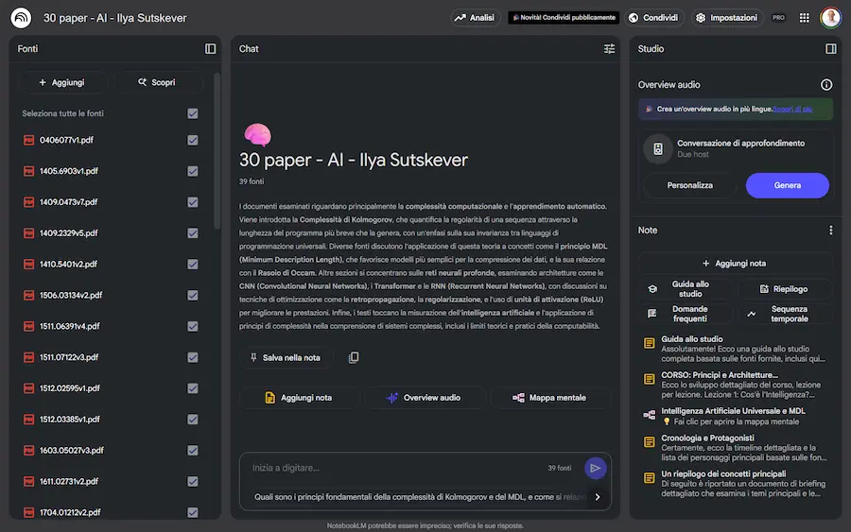Open the note Intelligenza Artificiale Universale e MDL

click(x=738, y=416)
